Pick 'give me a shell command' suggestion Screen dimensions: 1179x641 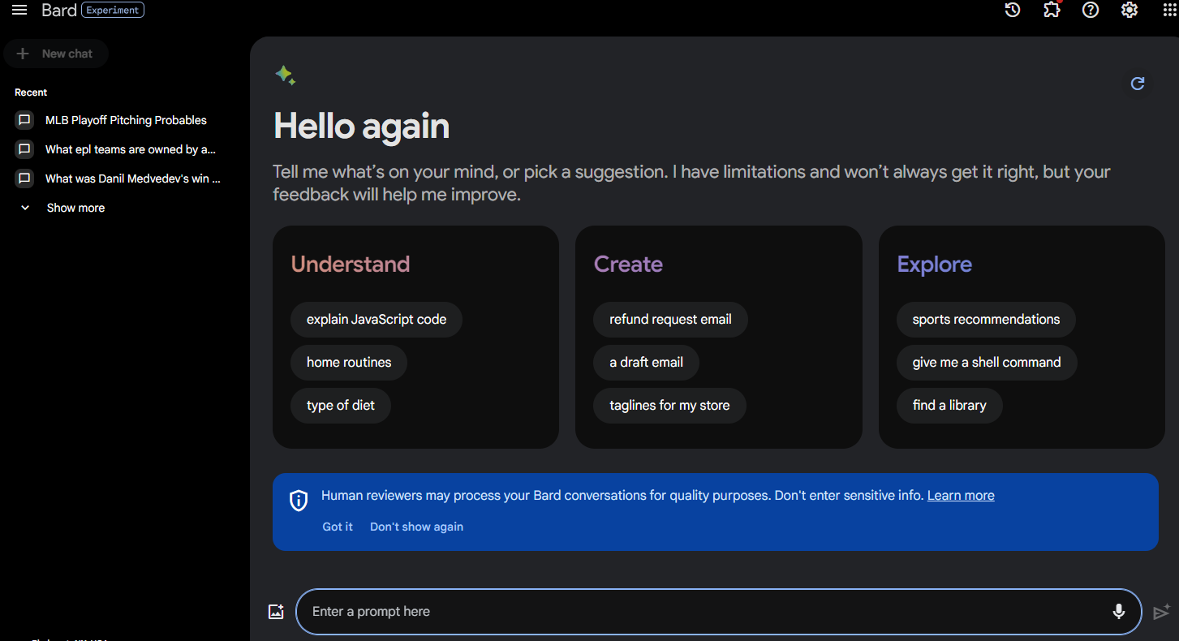[x=987, y=363]
